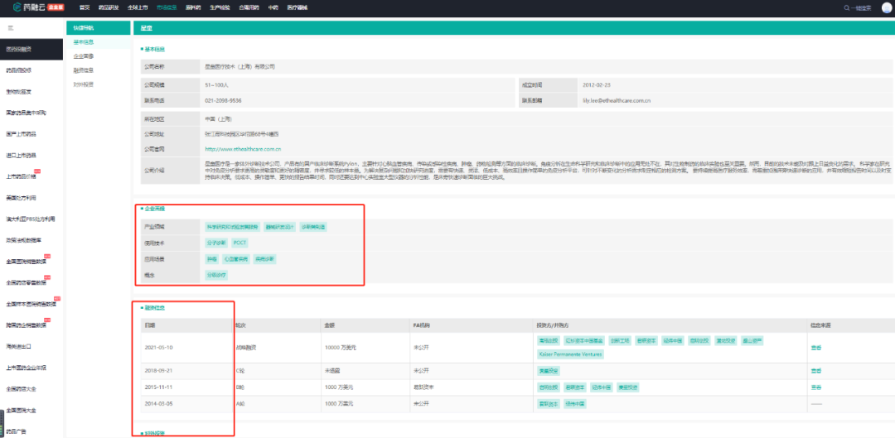
Task: Open 上市药品价格 sidebar item
Action: [22, 176]
